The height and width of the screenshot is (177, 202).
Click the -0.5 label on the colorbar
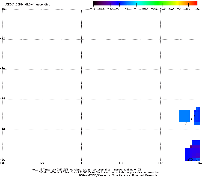[x=162, y=9]
